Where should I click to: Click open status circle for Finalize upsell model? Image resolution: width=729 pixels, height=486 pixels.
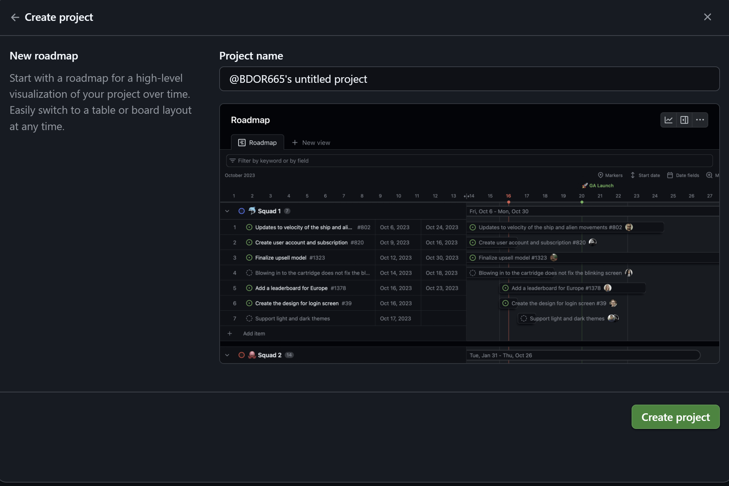[x=249, y=258]
